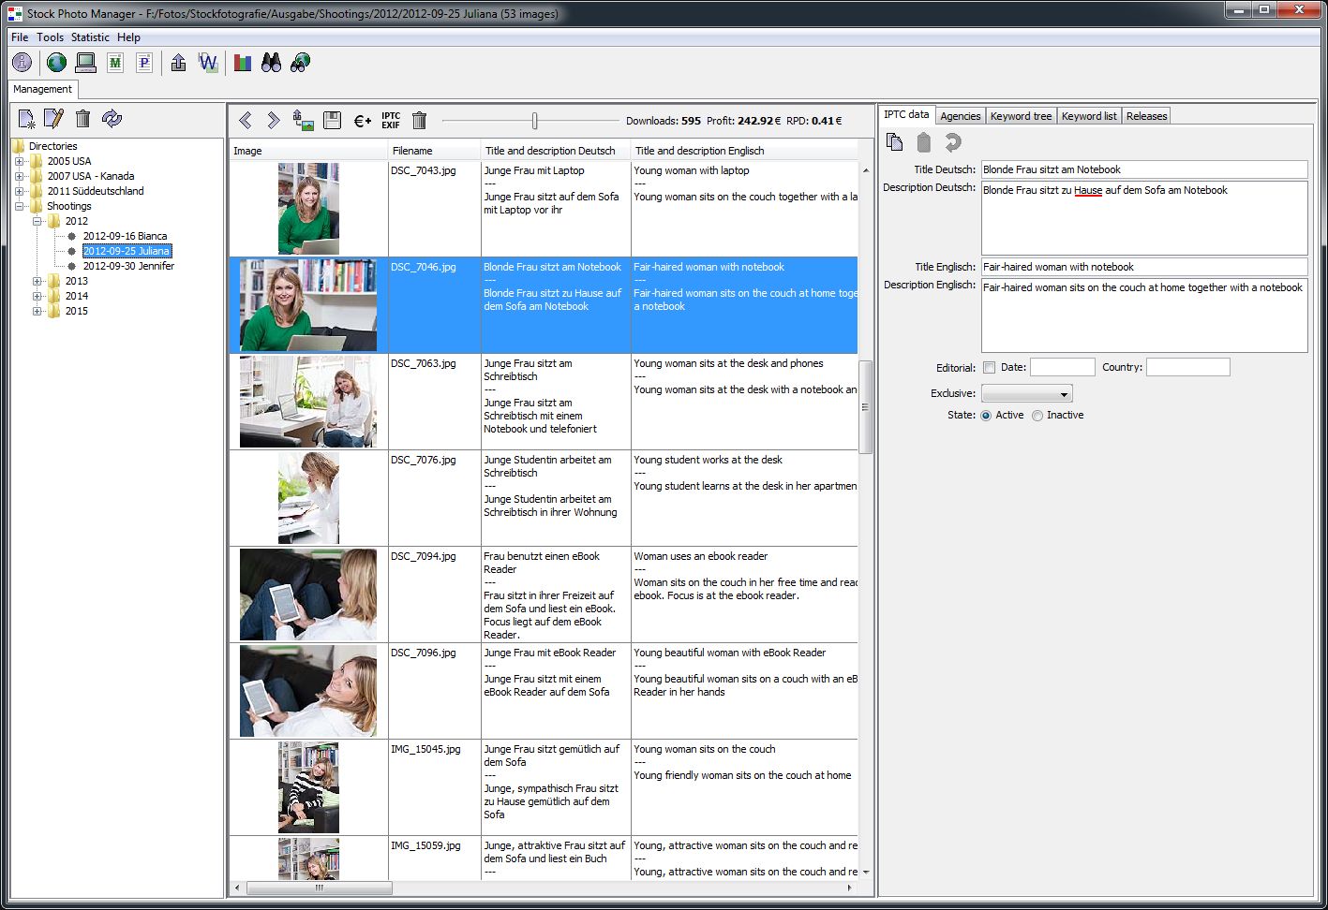Click the Title Deutsch input field

pyautogui.click(x=1144, y=169)
